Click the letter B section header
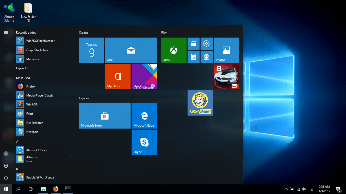 (17, 169)
